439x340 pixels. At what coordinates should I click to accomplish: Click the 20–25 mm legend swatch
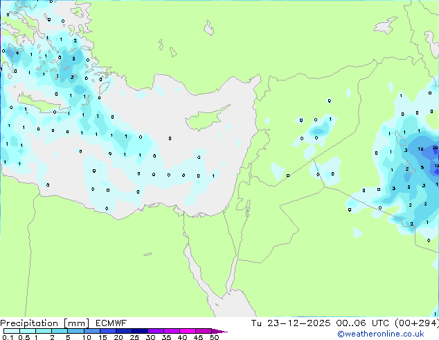123,331
